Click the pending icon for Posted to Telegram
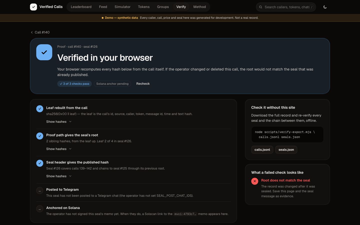Viewport: 360px width, 225px height. (x=40, y=190)
